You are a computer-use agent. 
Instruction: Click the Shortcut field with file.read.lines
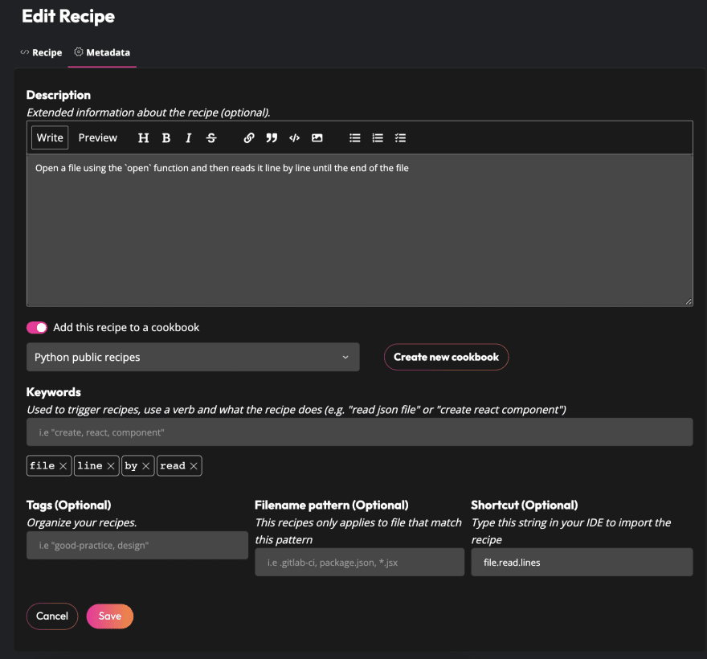coord(582,563)
